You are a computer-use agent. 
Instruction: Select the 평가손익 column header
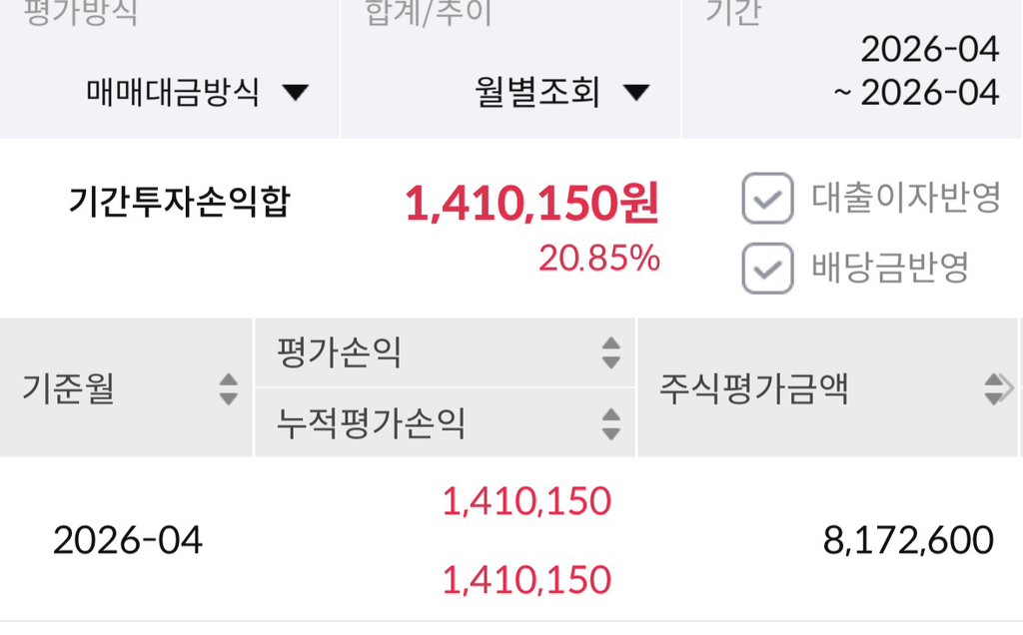tap(339, 351)
